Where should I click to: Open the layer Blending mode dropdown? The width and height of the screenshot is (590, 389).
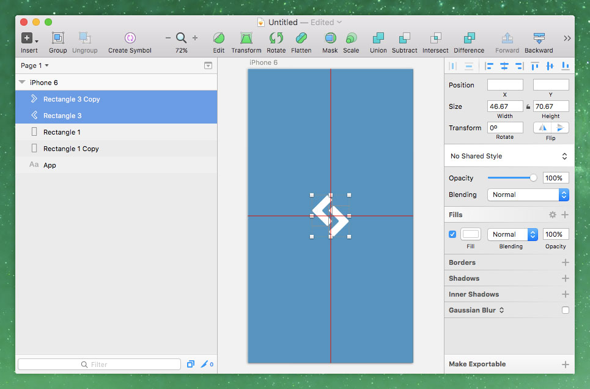tap(528, 194)
